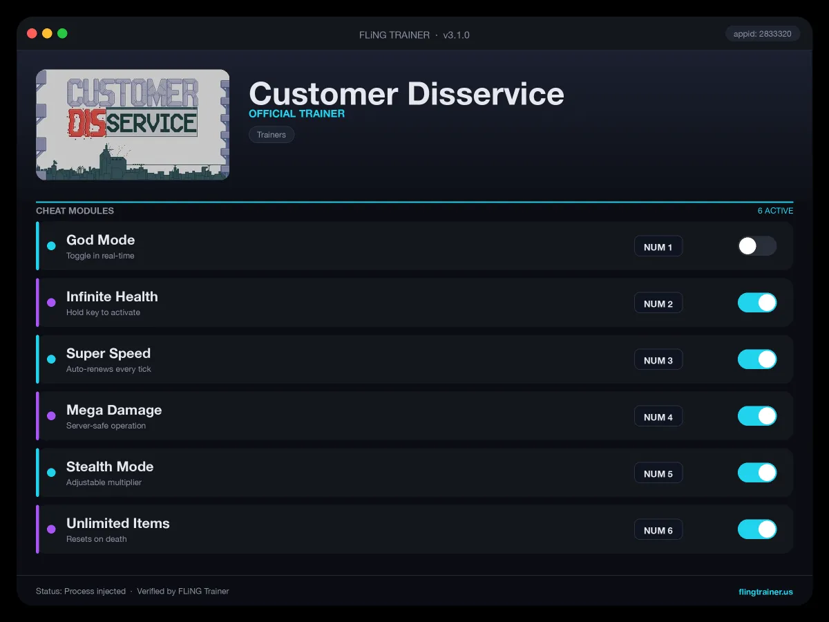The image size is (829, 622).
Task: Click the purple dot beside Unlimited Items
Action: 51,529
